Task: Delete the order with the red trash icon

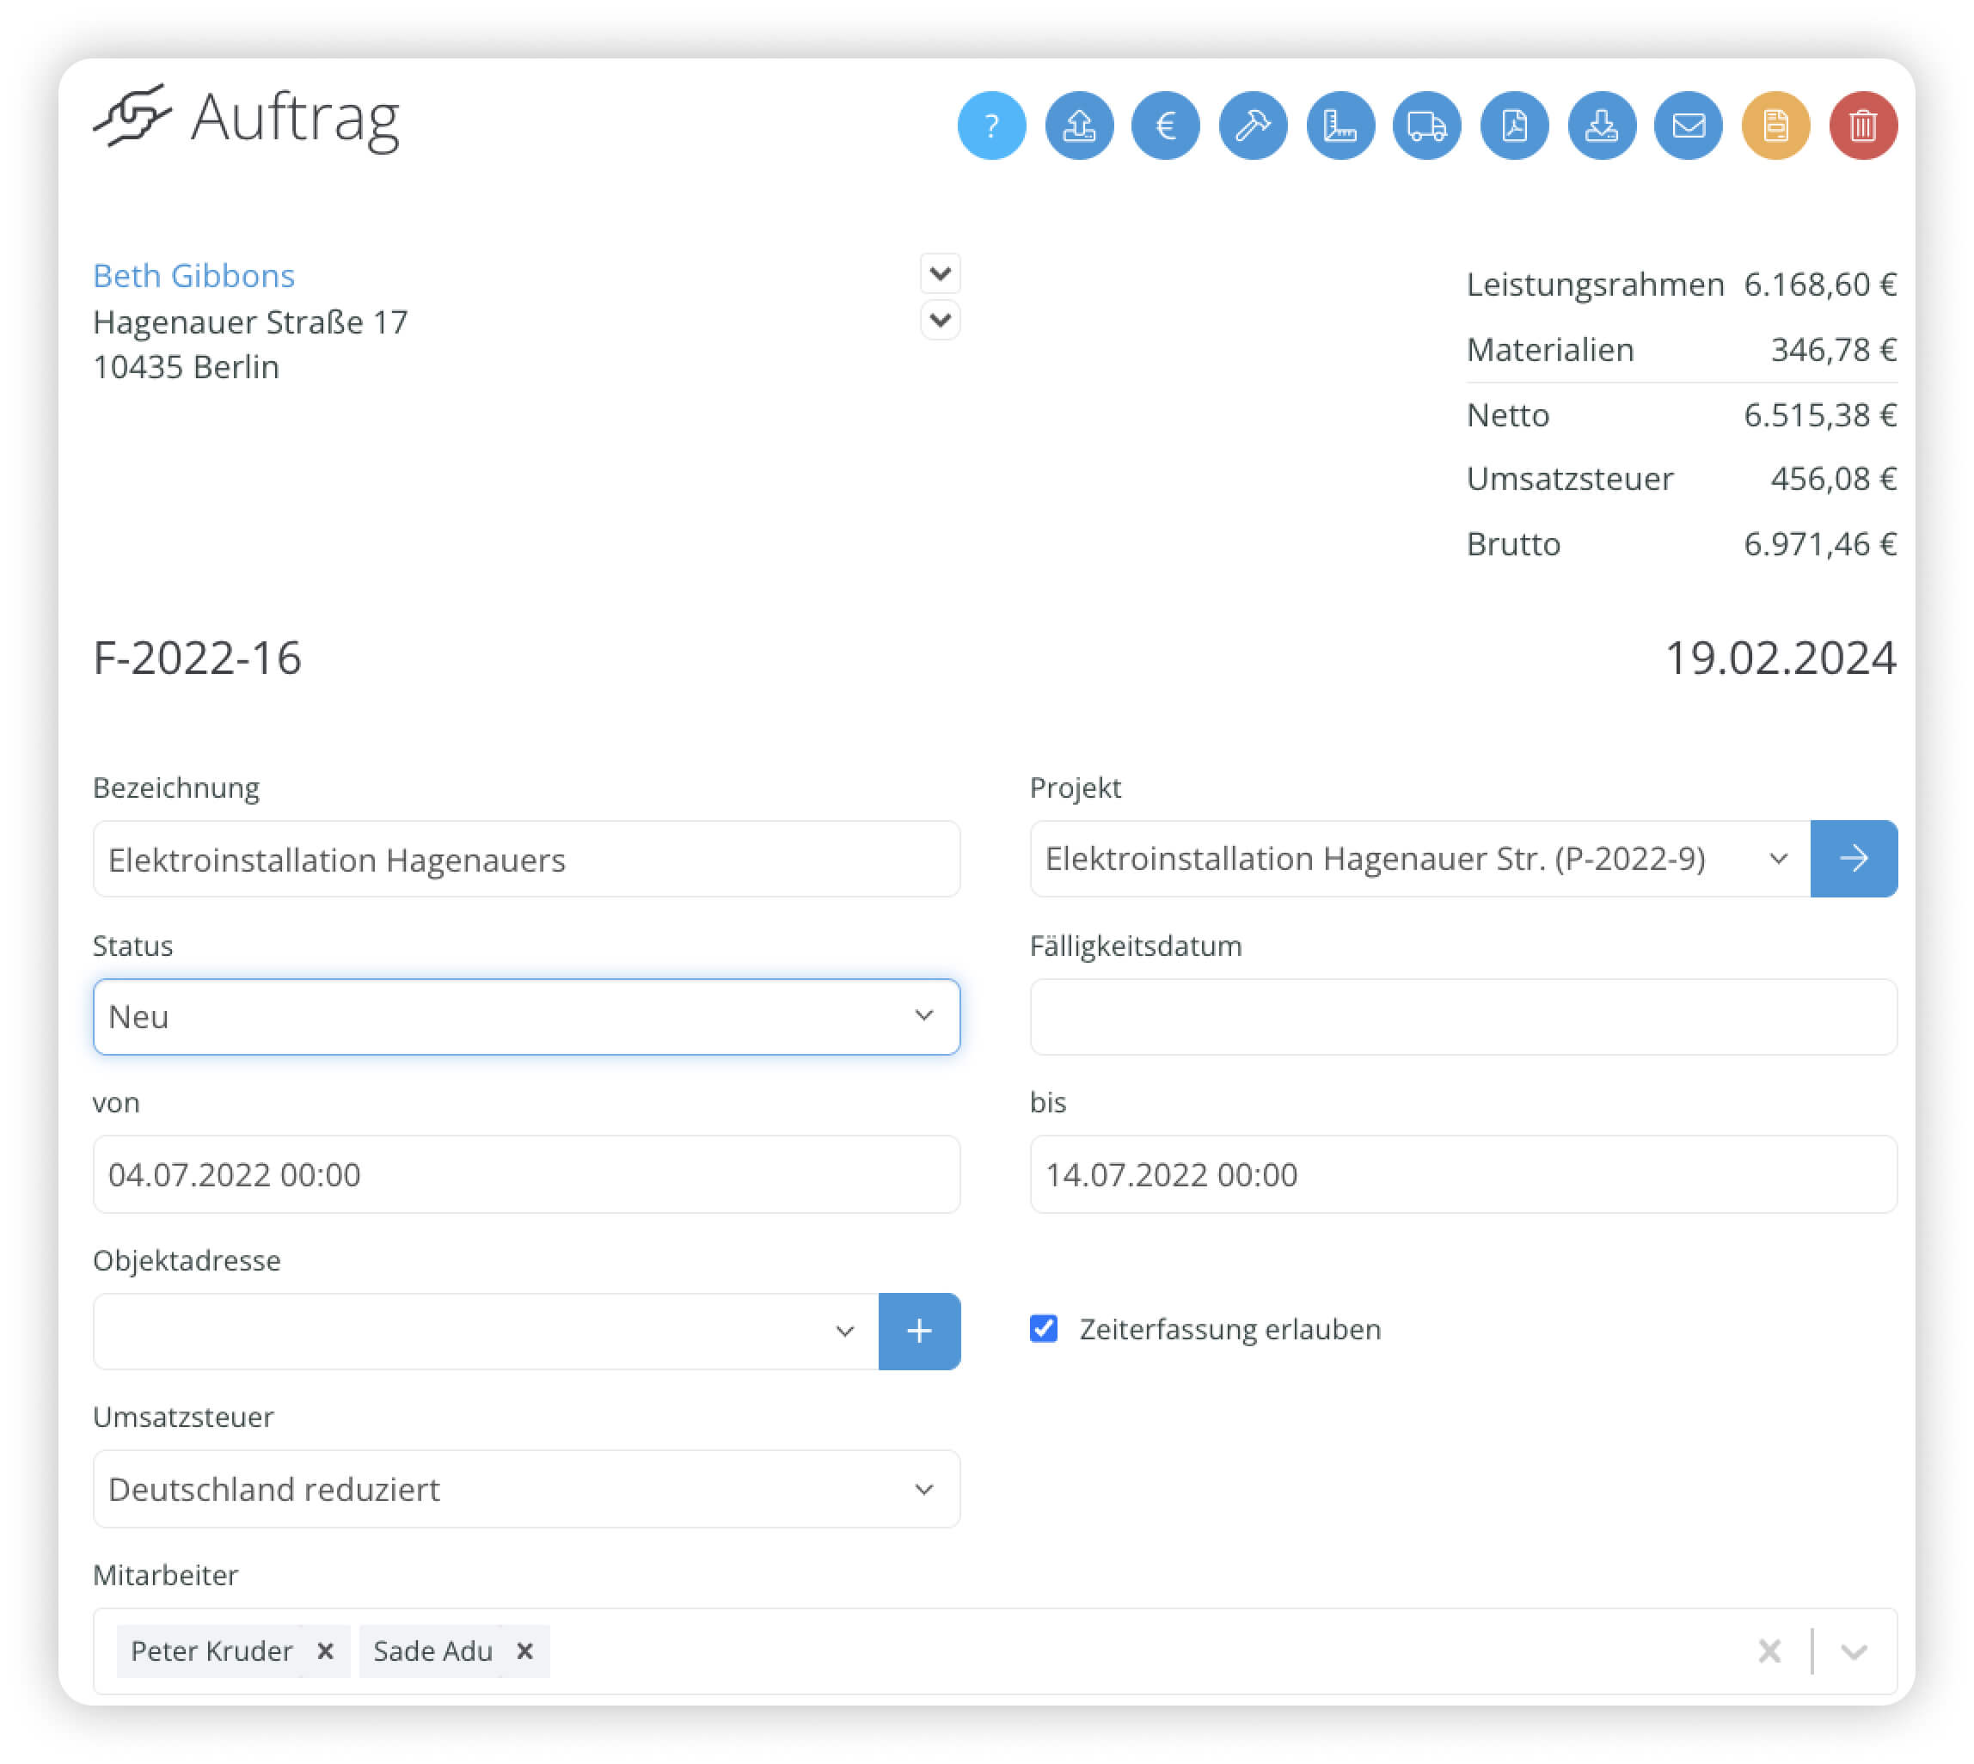Action: coord(1862,125)
